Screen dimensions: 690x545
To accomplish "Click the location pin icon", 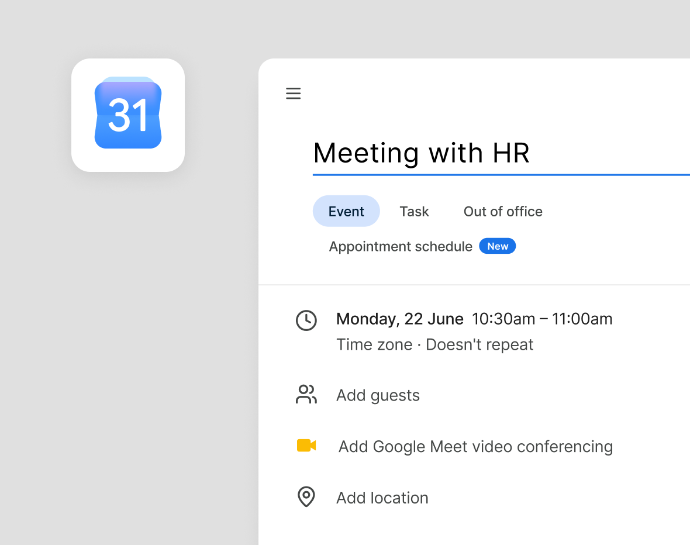I will 306,497.
